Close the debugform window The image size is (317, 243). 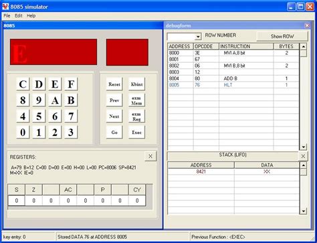click(307, 25)
